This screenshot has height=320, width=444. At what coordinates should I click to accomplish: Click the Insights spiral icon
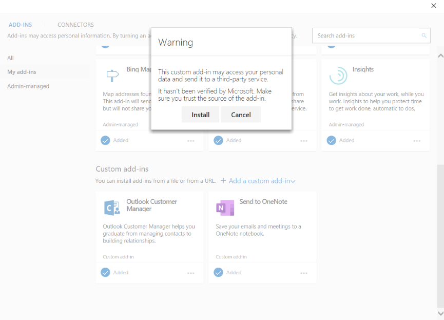(338, 76)
